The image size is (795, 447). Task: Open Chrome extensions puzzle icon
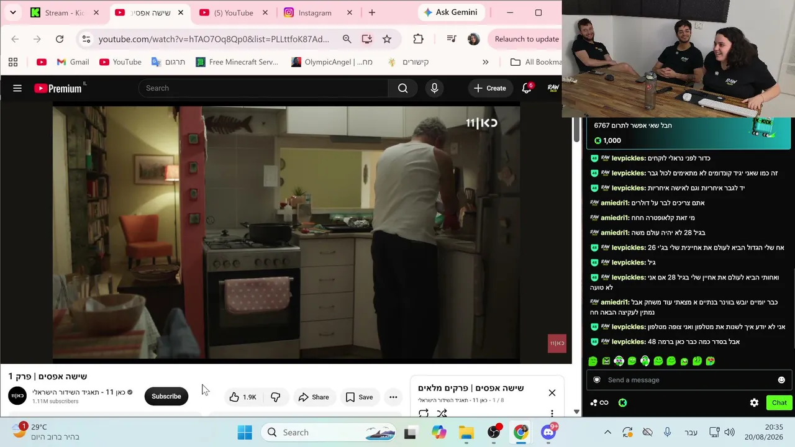click(x=418, y=39)
